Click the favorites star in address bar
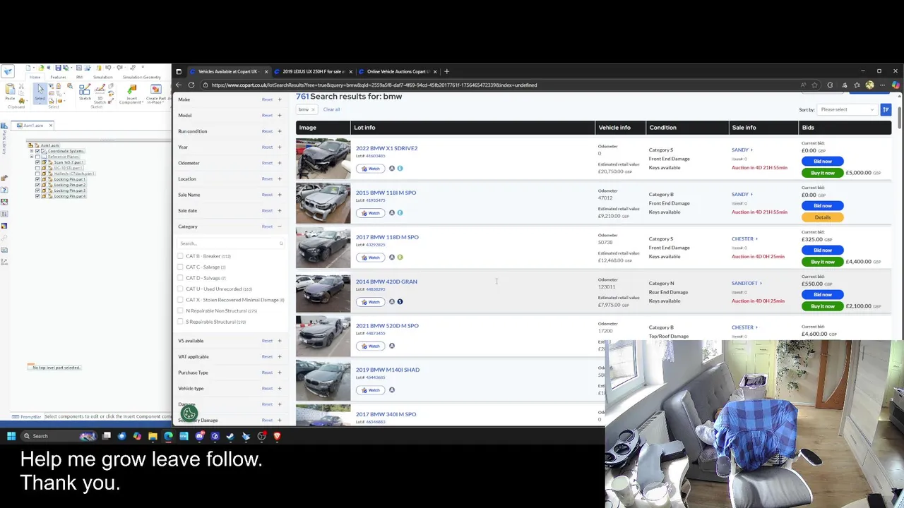Screen dimensions: 904x508 [814, 85]
